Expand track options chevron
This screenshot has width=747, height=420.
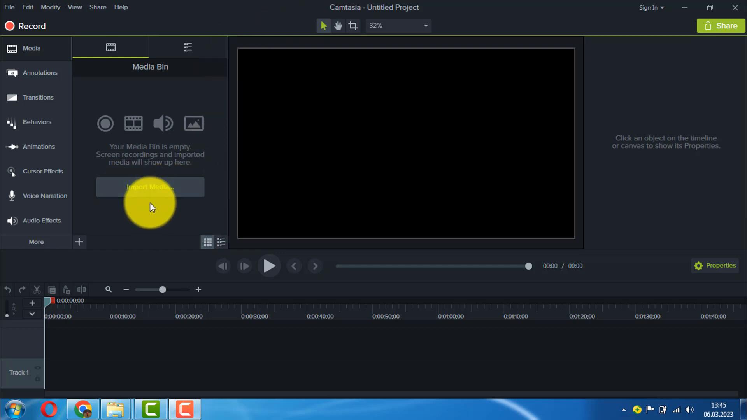32,314
